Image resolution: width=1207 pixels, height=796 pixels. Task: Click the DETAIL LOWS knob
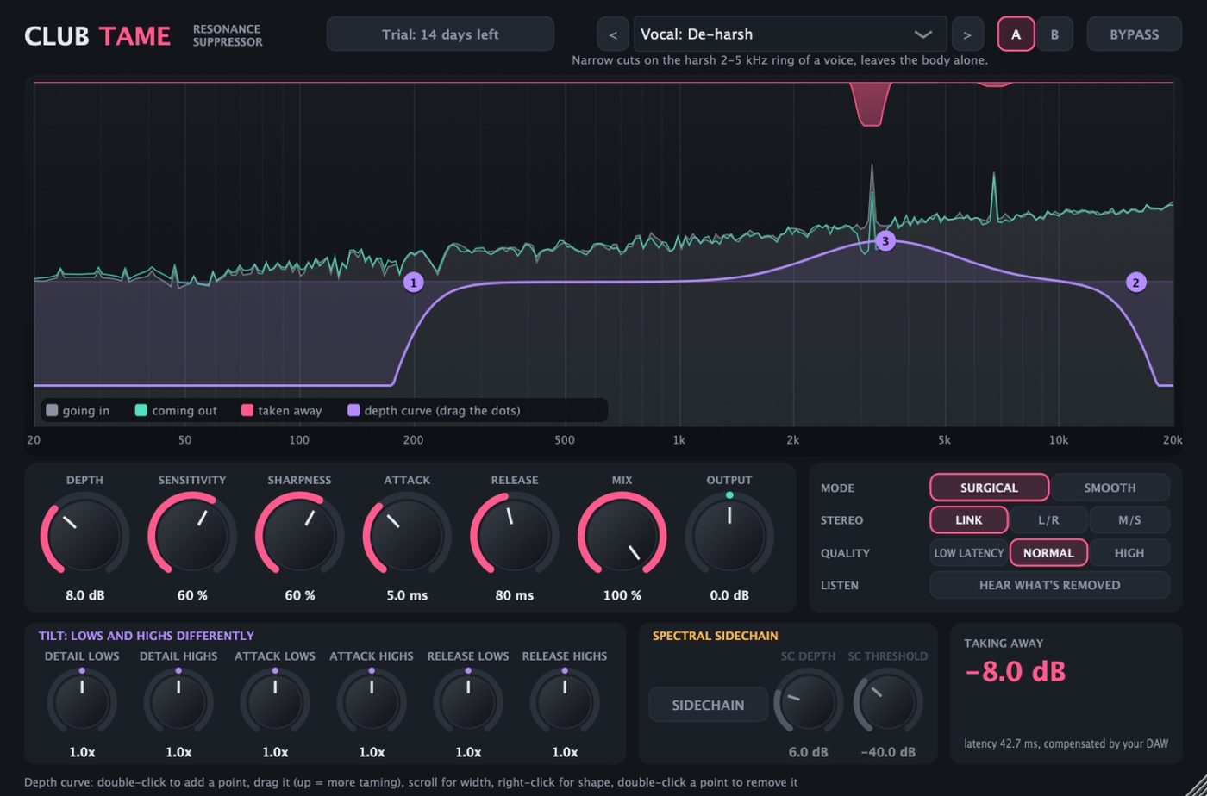pos(82,702)
